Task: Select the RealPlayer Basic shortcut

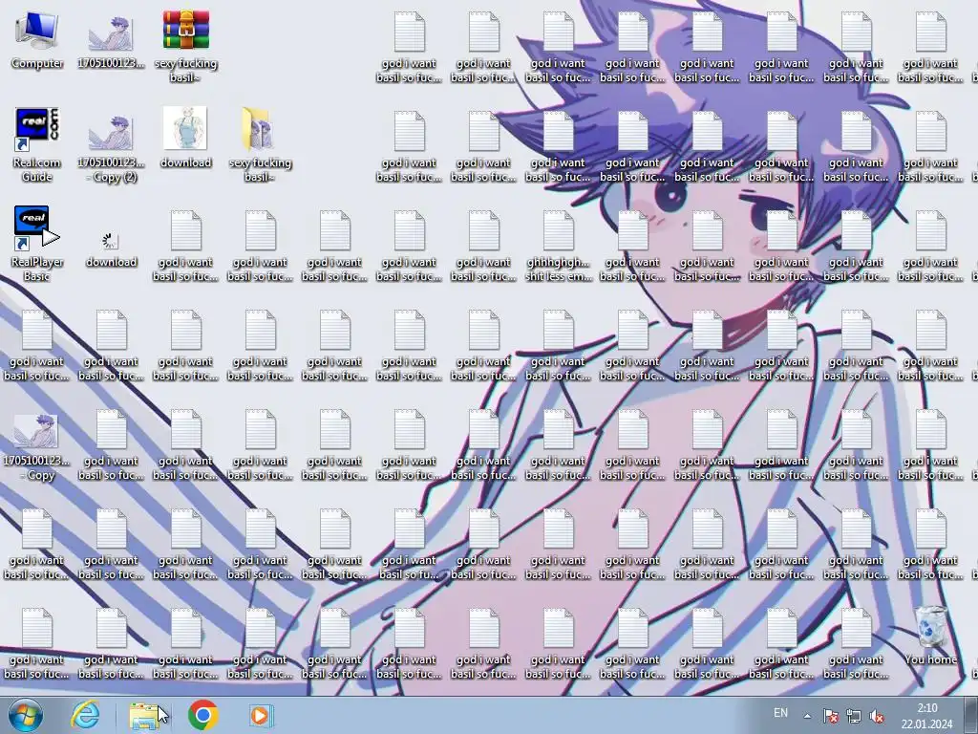Action: pos(37,245)
